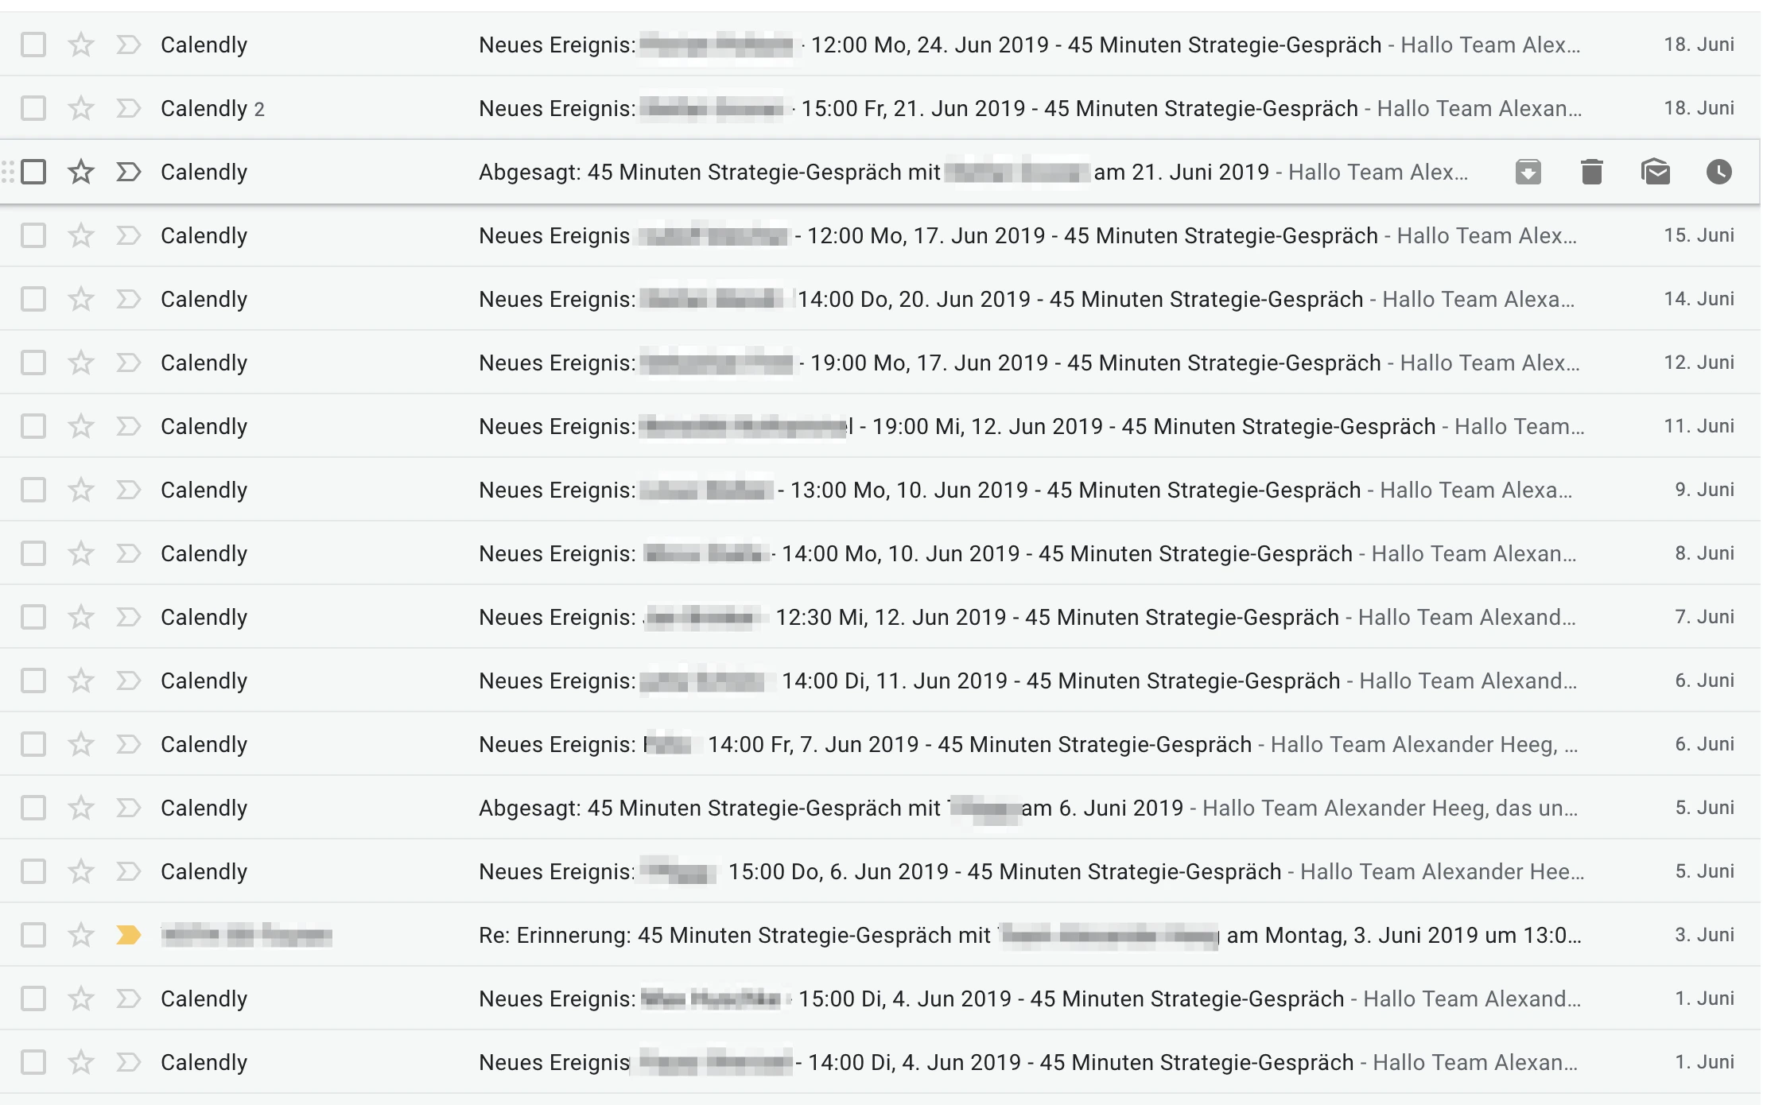The height and width of the screenshot is (1105, 1767).
Task: Star the Abgesagt am 21. Juni 2019 email
Action: coord(81,172)
